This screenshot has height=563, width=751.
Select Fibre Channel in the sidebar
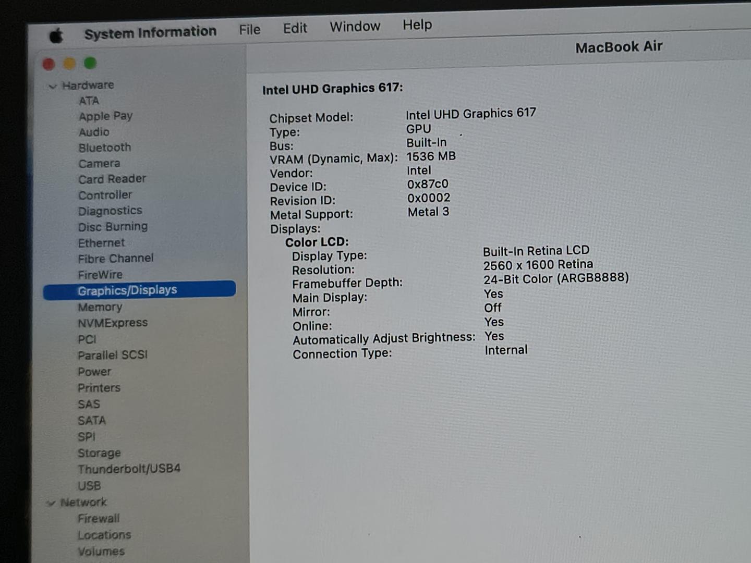coord(116,259)
